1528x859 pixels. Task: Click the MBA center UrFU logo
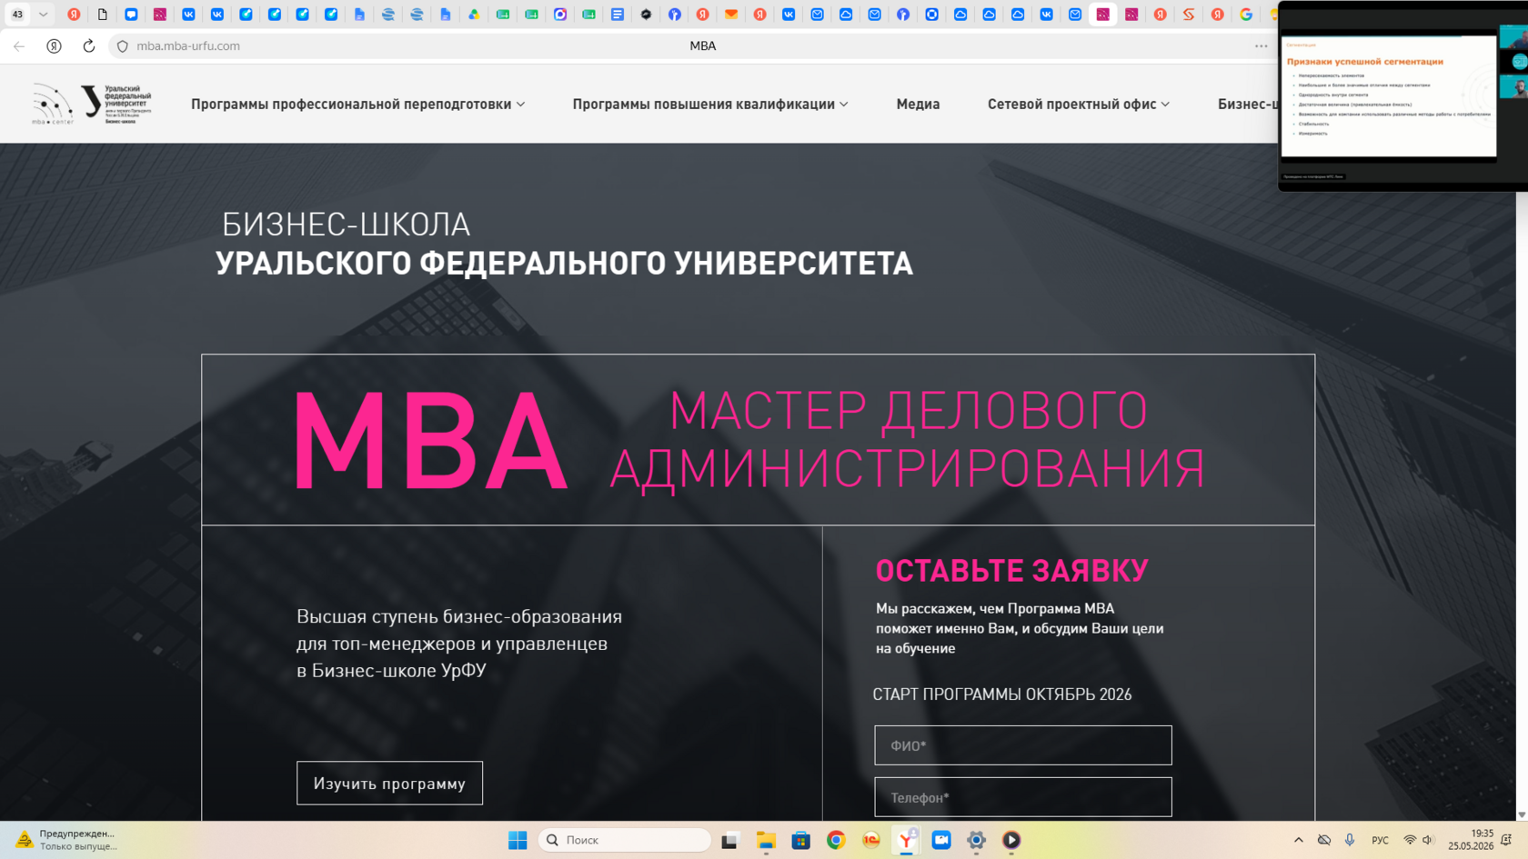[x=92, y=104]
